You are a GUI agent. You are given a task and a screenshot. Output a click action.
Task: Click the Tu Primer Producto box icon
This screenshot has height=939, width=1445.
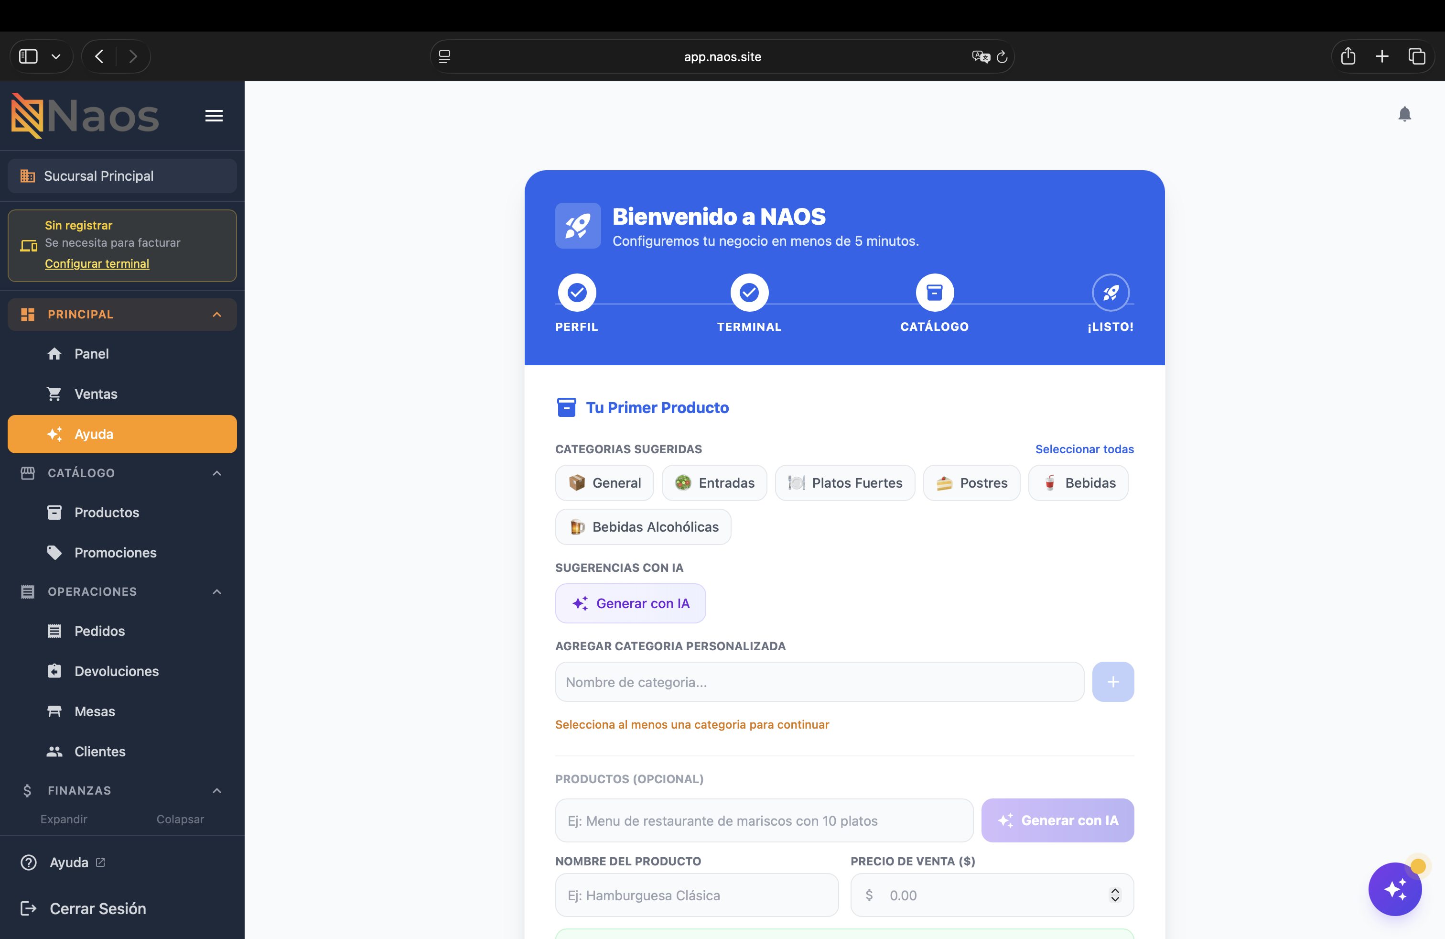coord(566,407)
